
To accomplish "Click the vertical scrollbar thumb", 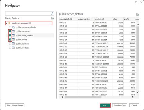I will (138, 44).
